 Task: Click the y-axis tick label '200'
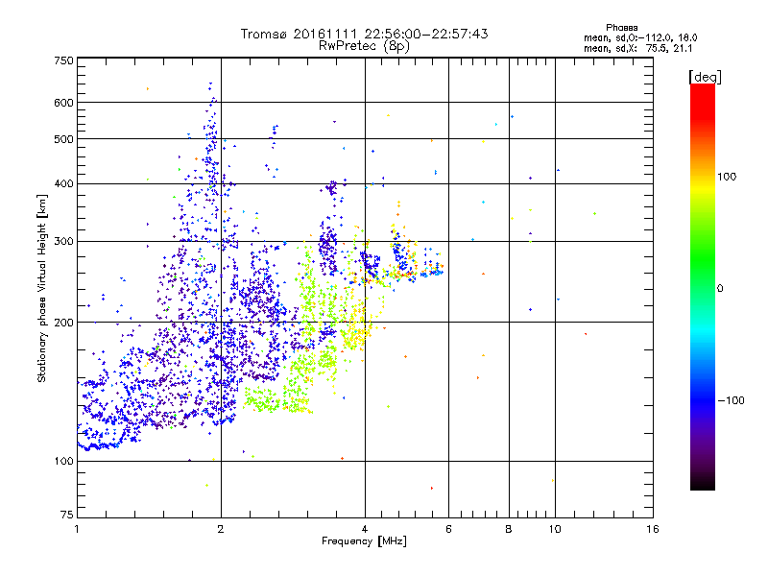point(63,323)
